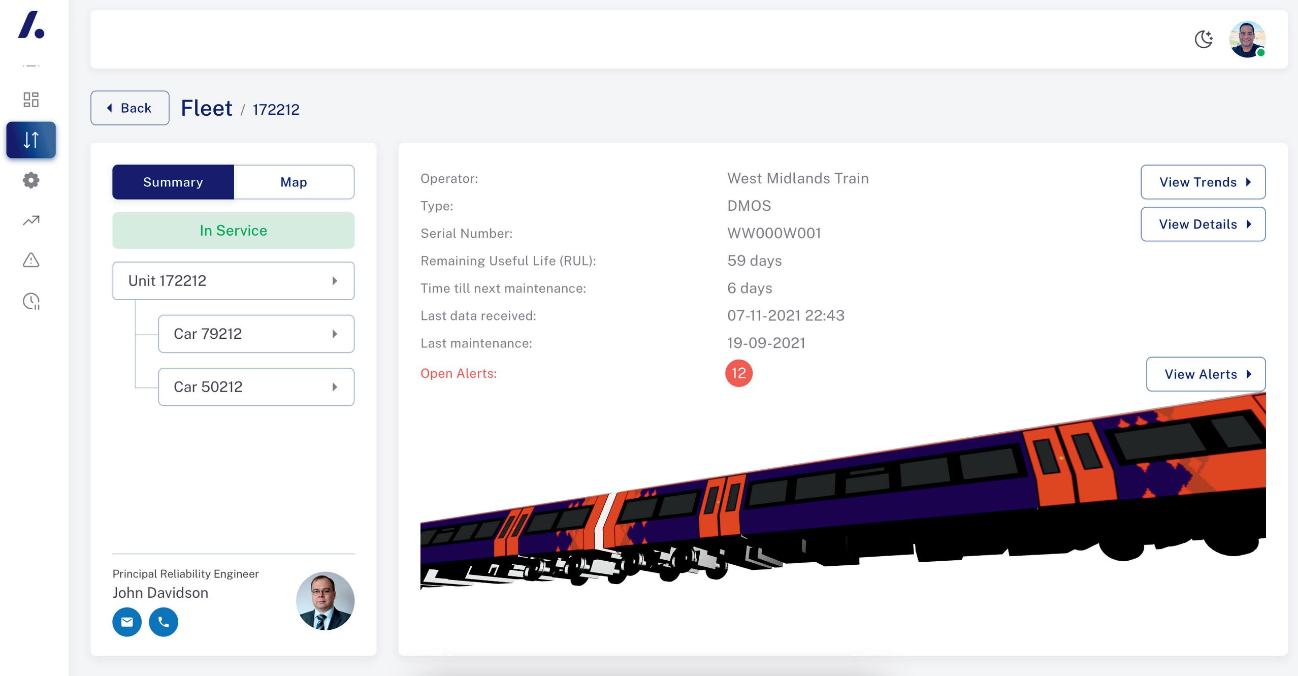Image resolution: width=1298 pixels, height=676 pixels.
Task: Open the alerts warning triangle icon
Action: (31, 261)
